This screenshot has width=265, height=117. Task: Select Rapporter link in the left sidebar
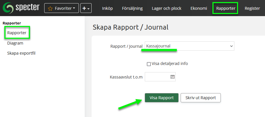(x=17, y=33)
